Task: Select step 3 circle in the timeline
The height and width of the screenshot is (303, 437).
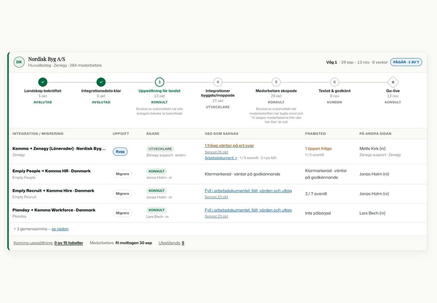Action: coord(160,82)
